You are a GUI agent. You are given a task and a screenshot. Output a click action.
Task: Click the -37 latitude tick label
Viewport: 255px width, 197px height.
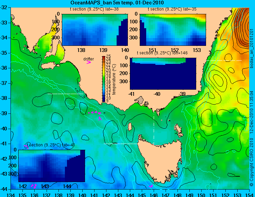click(4, 83)
